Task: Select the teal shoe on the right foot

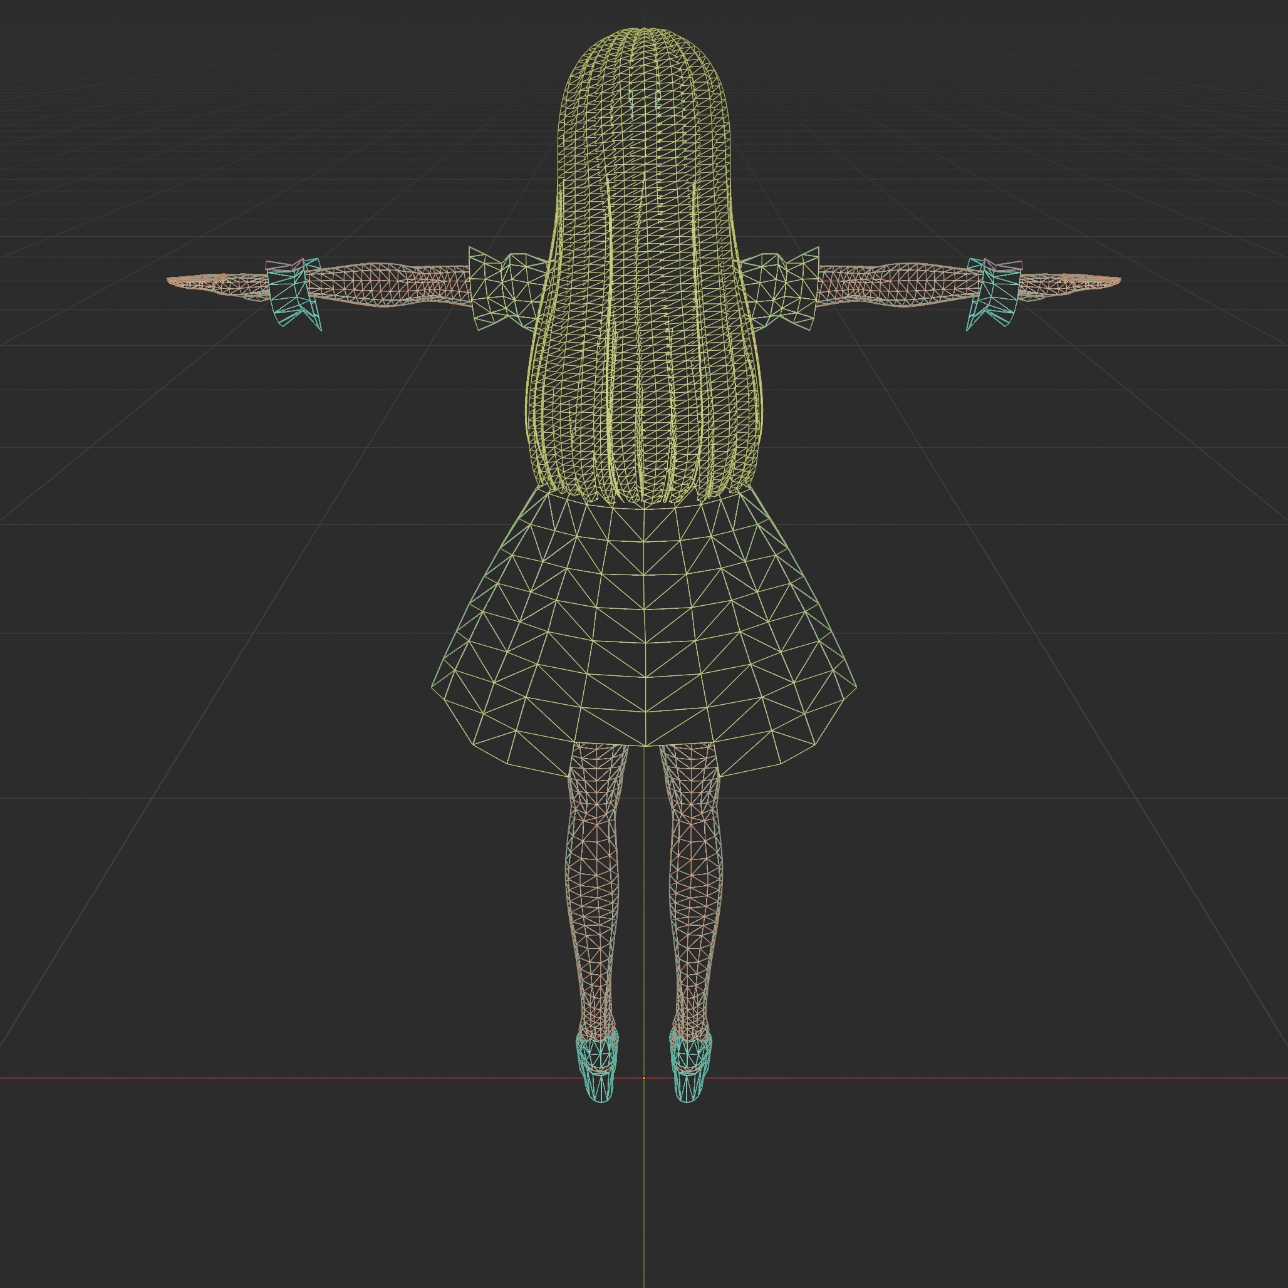Action: pos(690,1066)
